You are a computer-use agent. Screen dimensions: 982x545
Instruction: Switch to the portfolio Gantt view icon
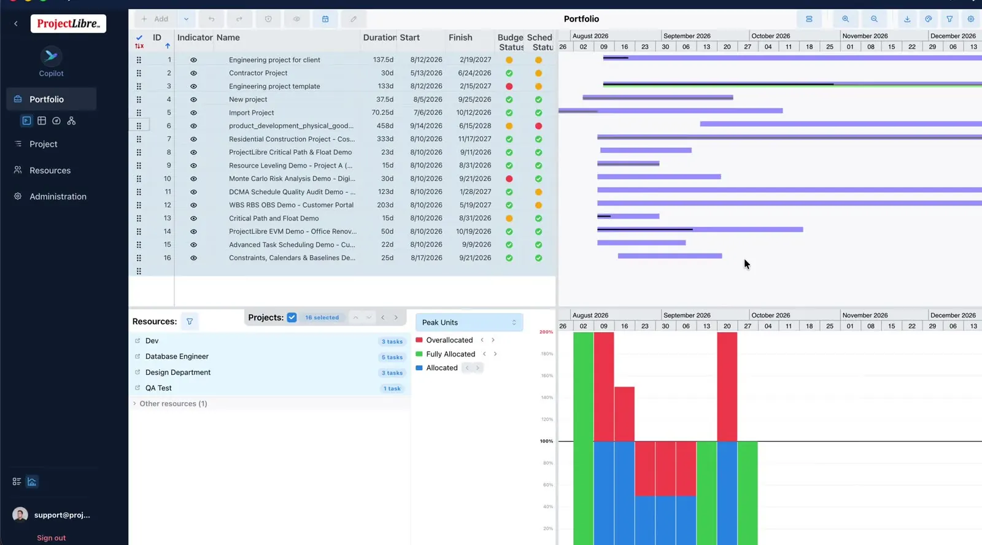click(x=26, y=121)
